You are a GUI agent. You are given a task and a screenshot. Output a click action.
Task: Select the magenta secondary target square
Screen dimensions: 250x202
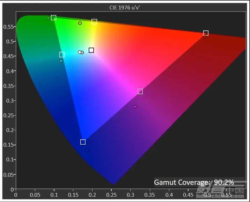pyautogui.click(x=140, y=91)
